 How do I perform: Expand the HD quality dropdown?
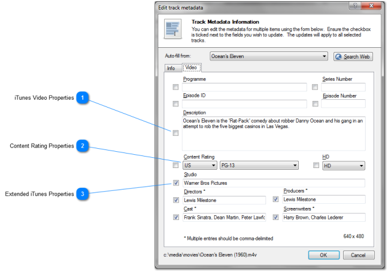(343, 166)
